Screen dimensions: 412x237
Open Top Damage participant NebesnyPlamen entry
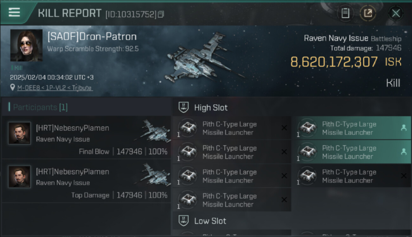click(x=86, y=183)
